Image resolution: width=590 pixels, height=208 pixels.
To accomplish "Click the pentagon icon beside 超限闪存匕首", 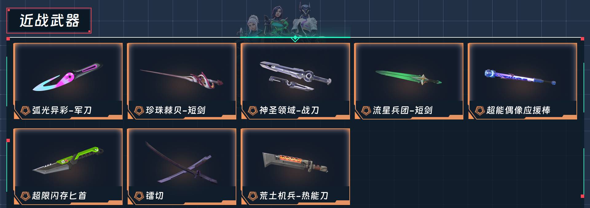I will (25, 196).
